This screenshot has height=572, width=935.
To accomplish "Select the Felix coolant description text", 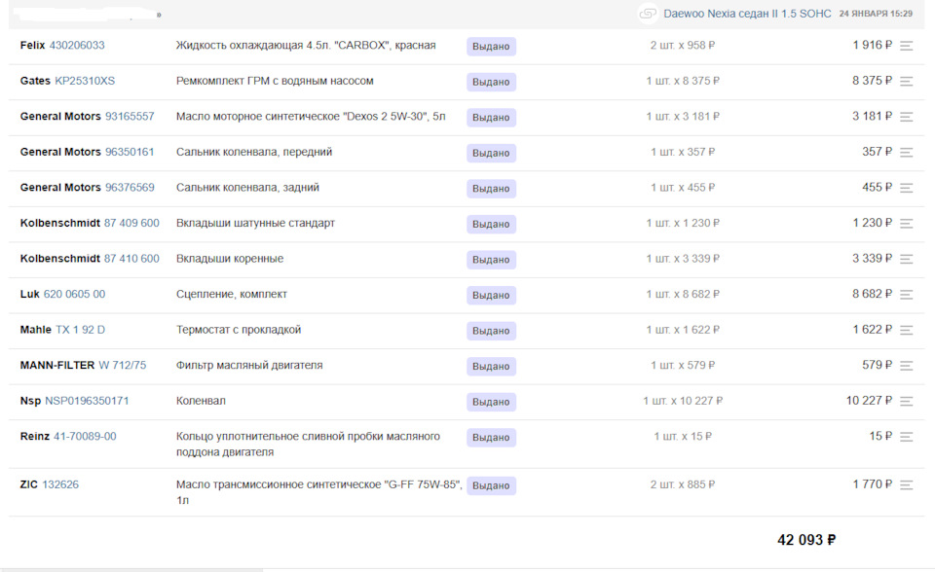I will (x=306, y=46).
